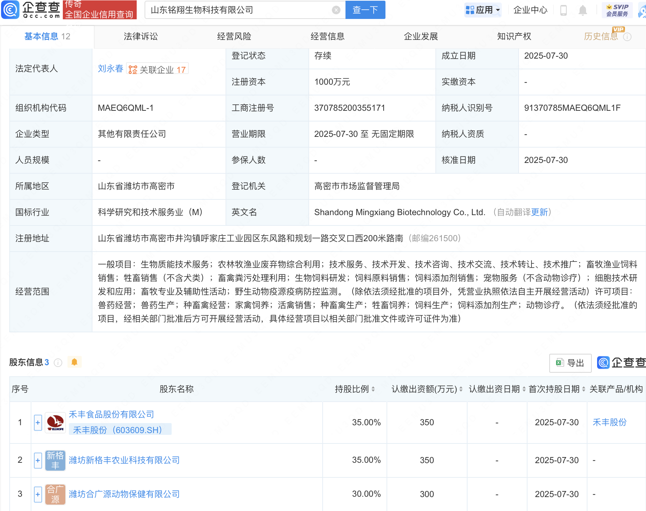This screenshot has width=646, height=511.
Task: Sort by 认缴出资额(万元) column
Action: [x=461, y=389]
